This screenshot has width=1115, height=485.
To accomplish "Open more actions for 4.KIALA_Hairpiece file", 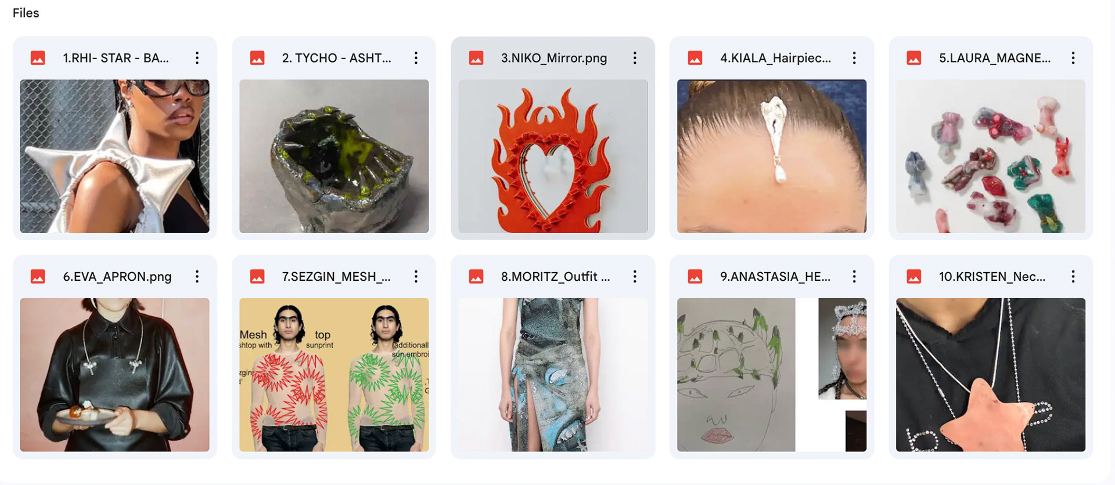I will [854, 58].
